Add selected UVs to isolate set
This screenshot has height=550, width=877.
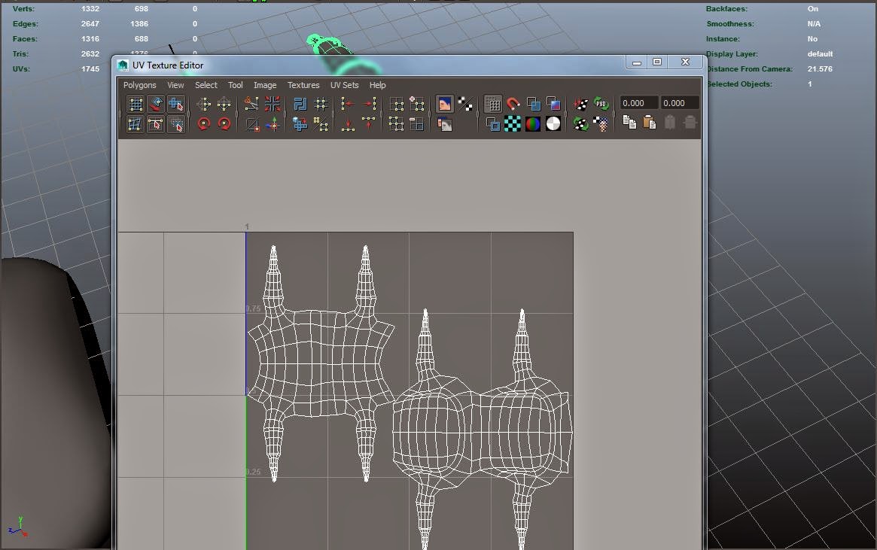(x=417, y=104)
